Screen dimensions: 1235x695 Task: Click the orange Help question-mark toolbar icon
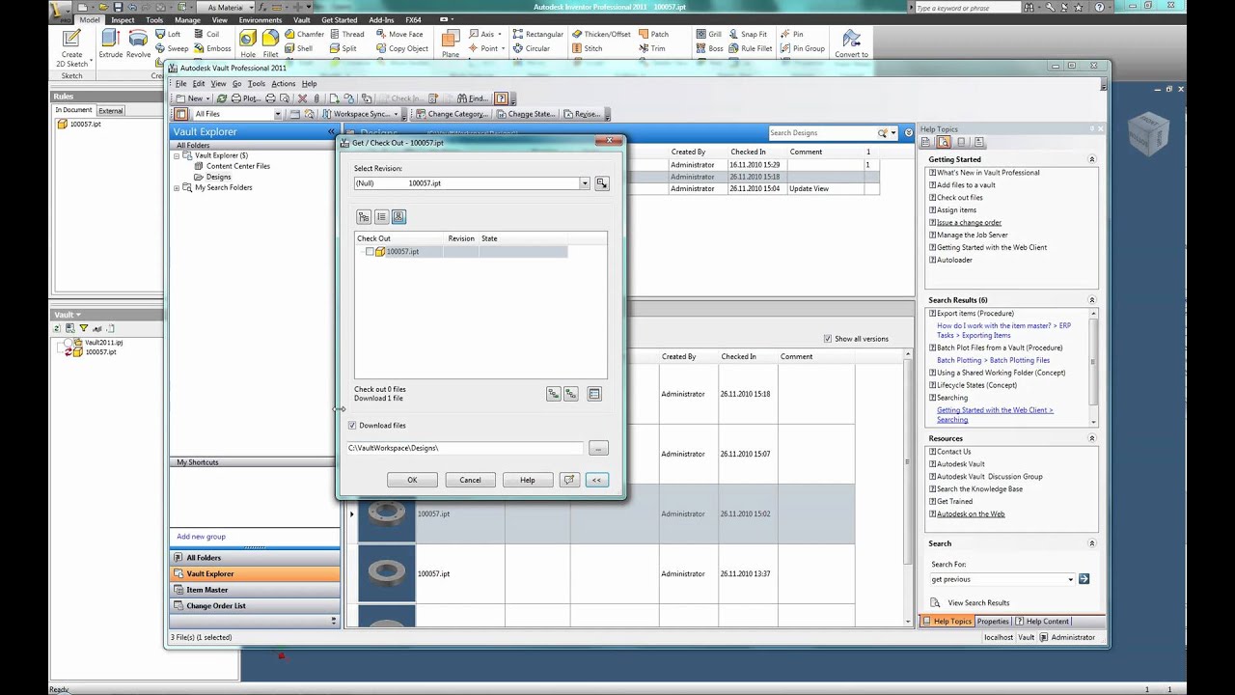[502, 98]
